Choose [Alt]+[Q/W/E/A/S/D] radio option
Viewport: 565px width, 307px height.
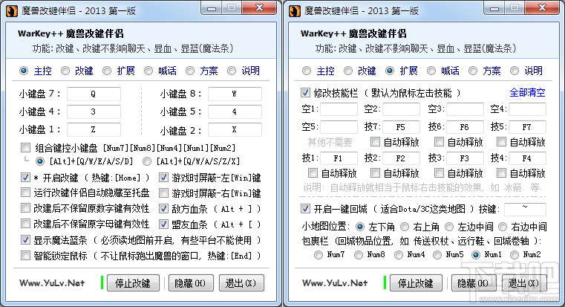pos(40,161)
